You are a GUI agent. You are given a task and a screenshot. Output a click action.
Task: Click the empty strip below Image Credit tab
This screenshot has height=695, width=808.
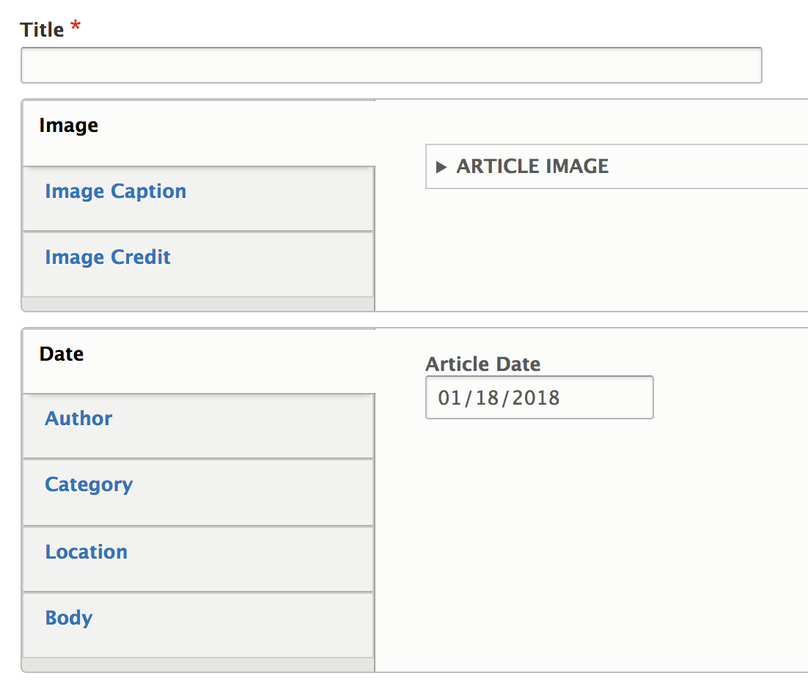pyautogui.click(x=198, y=304)
